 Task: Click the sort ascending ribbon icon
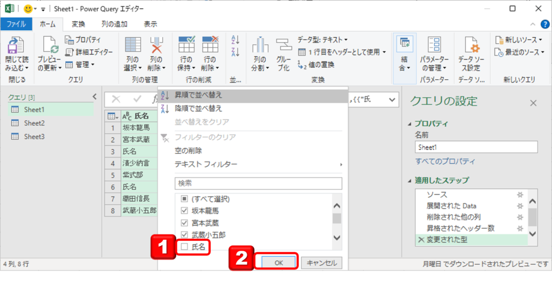coord(235,40)
